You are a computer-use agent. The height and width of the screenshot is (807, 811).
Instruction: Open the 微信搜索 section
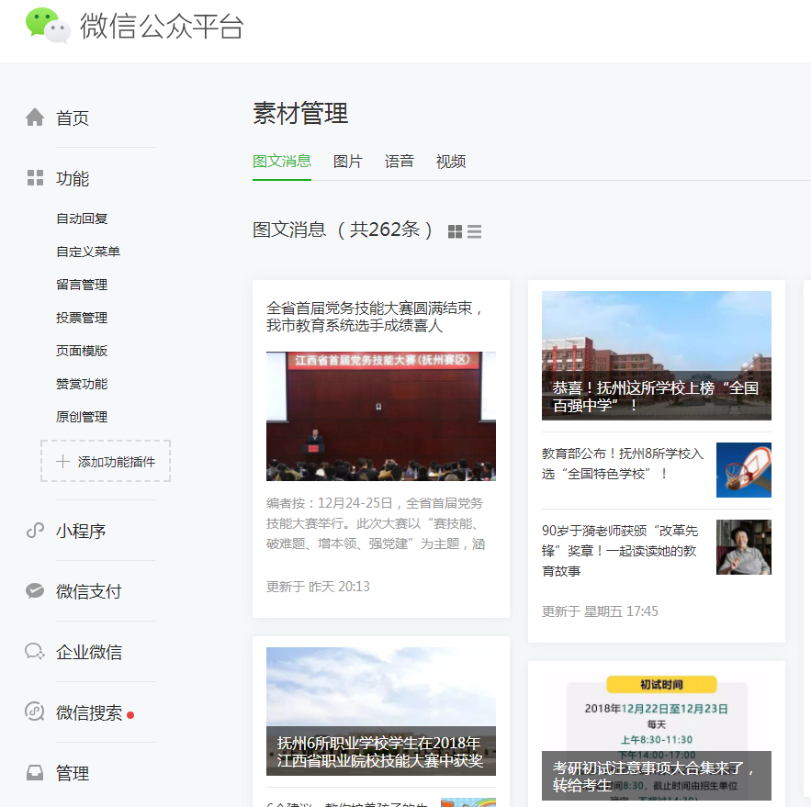(89, 712)
